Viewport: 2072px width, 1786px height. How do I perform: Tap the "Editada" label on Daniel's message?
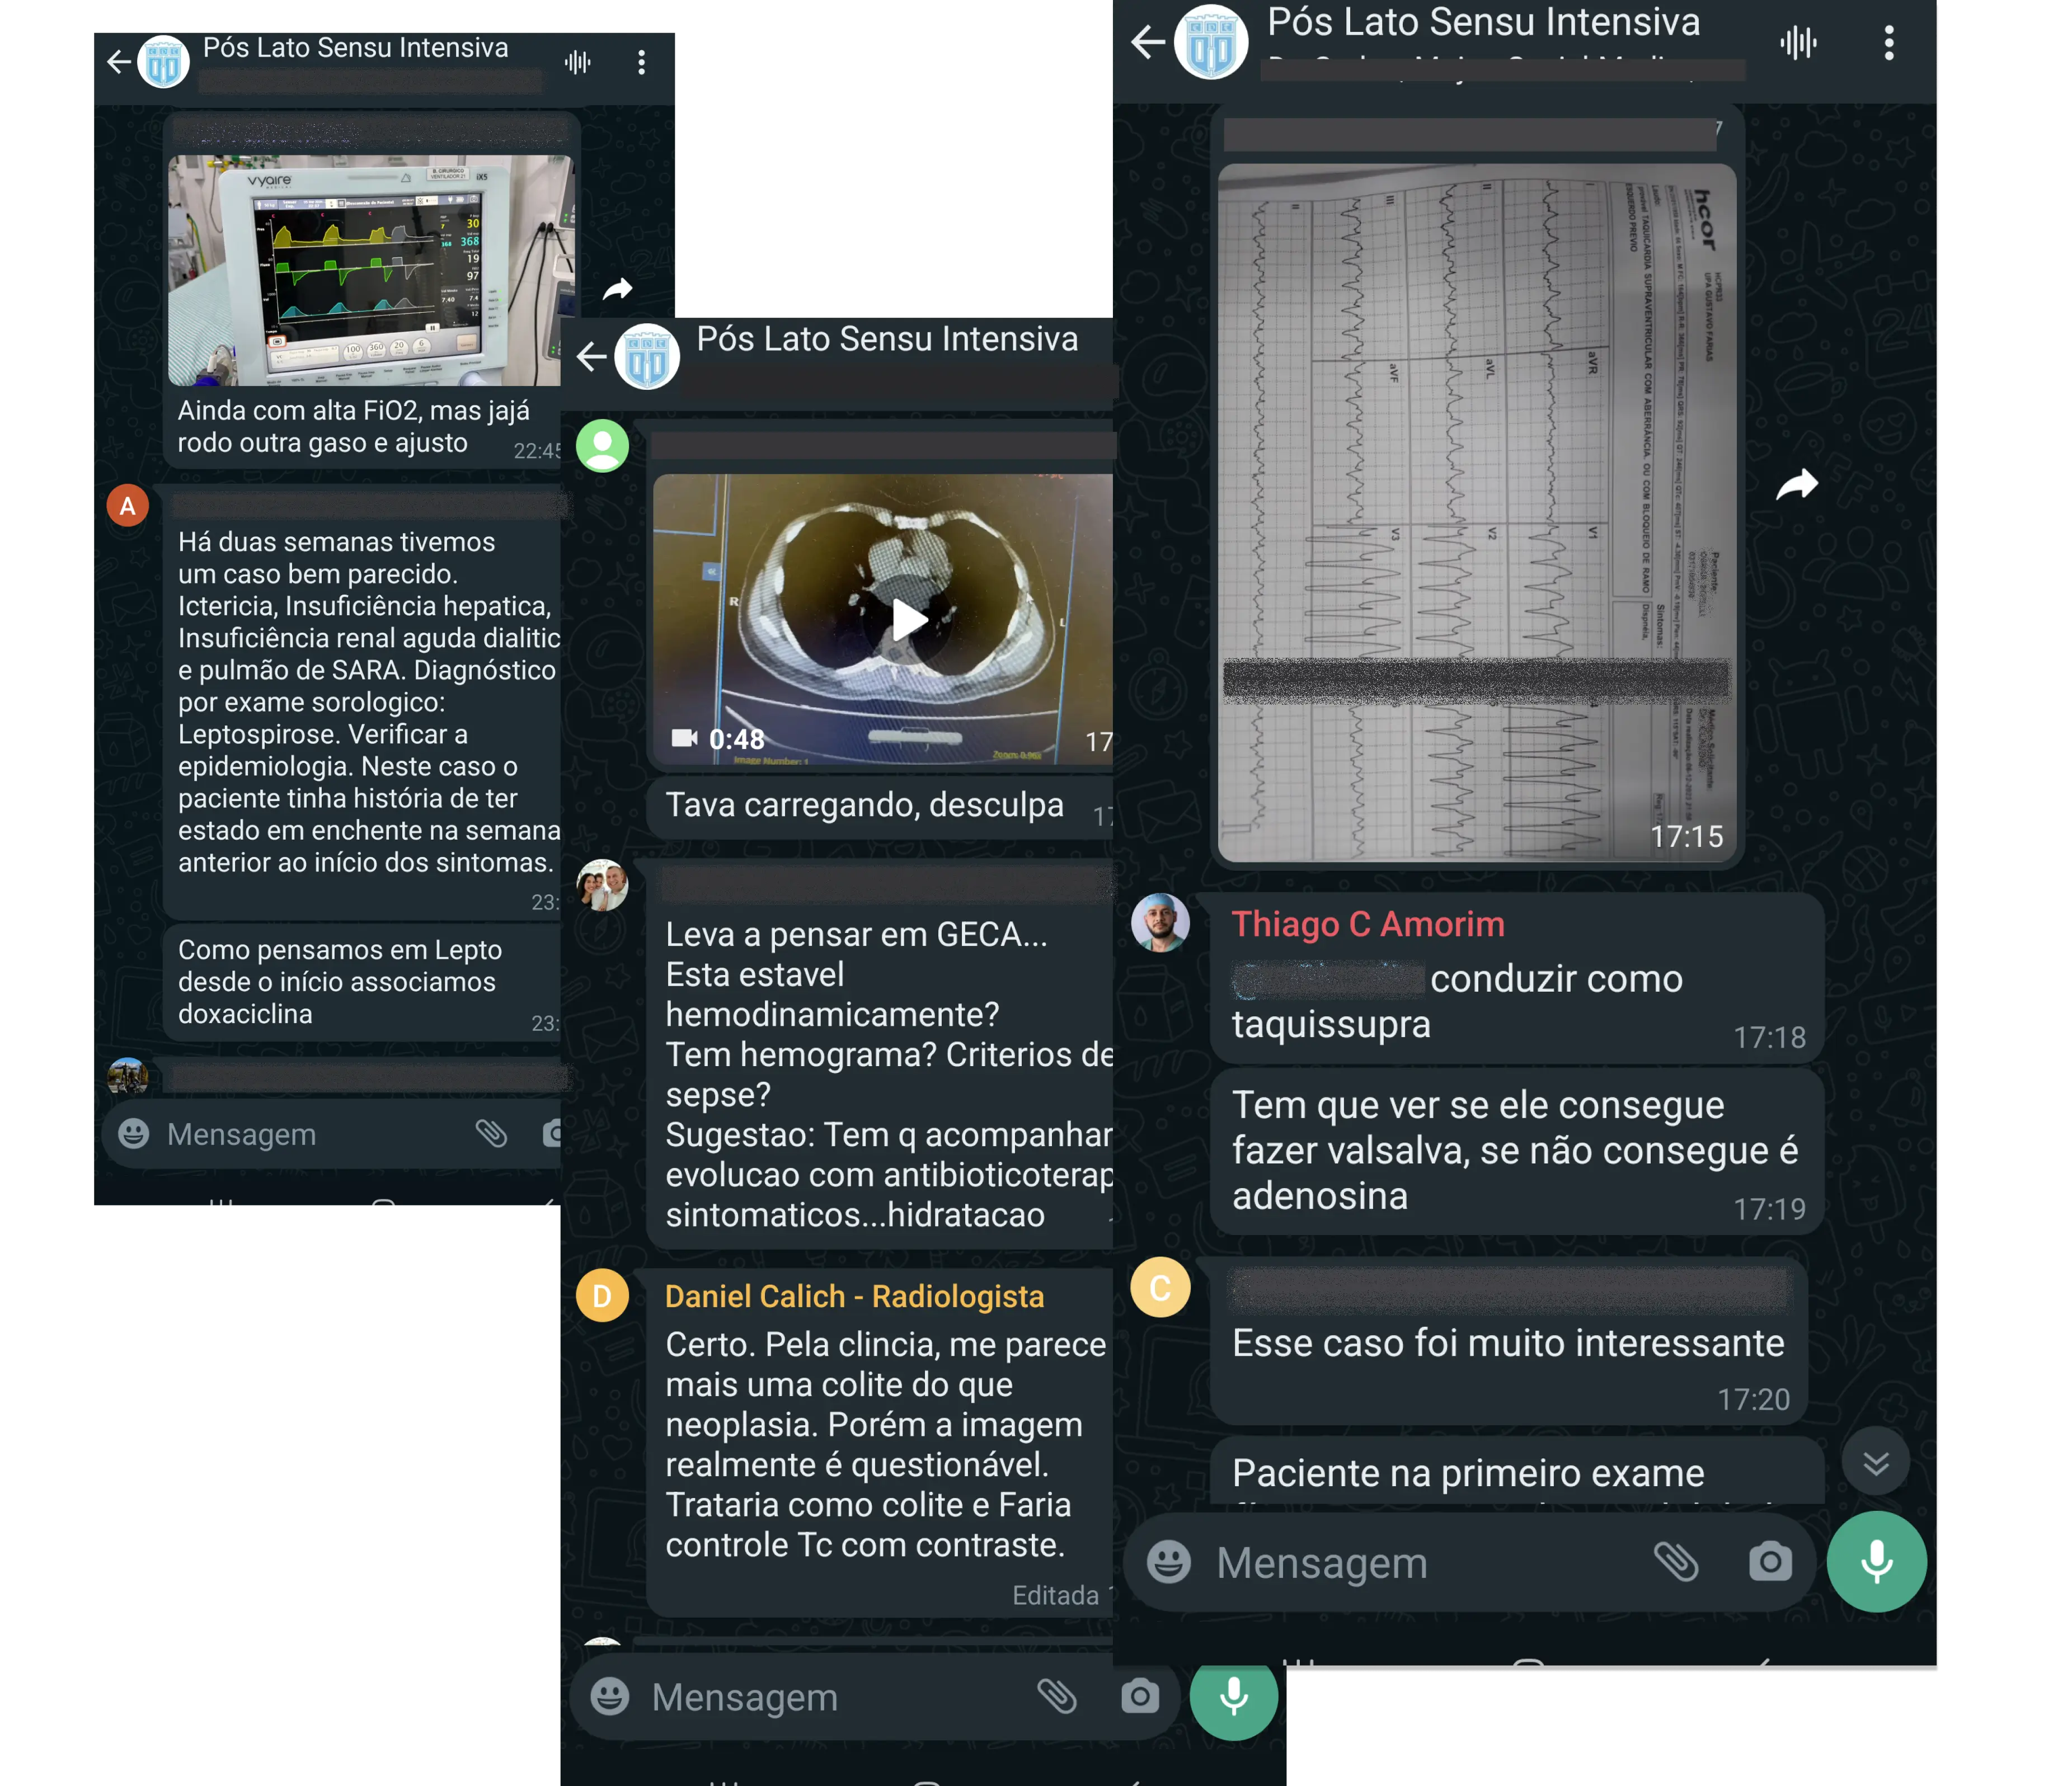click(1055, 1595)
